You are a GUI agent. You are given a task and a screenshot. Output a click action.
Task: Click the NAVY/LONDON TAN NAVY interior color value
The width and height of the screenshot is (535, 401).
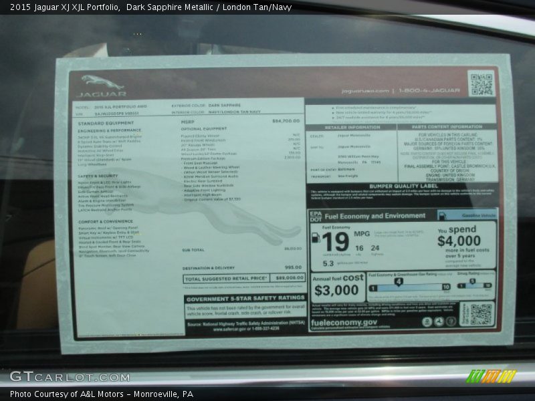click(235, 112)
